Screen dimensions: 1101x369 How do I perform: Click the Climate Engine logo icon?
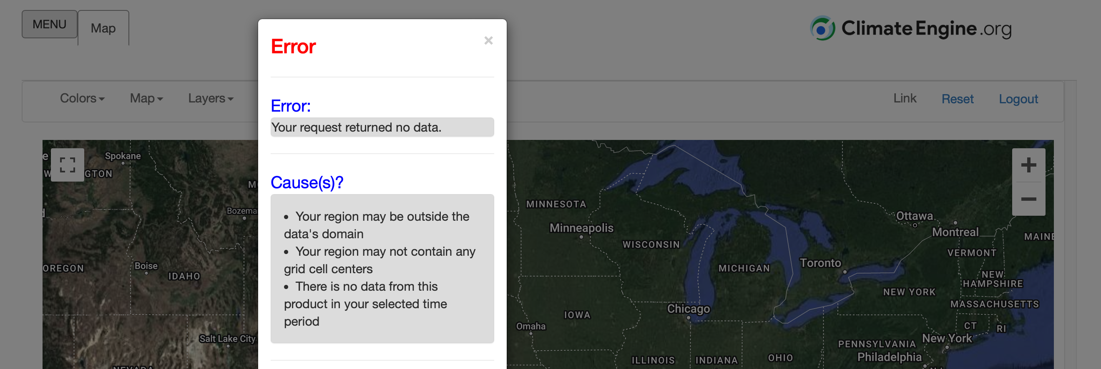point(822,29)
